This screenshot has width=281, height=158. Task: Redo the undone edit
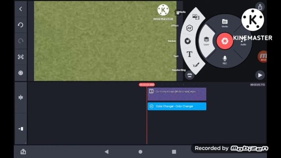coord(21,41)
